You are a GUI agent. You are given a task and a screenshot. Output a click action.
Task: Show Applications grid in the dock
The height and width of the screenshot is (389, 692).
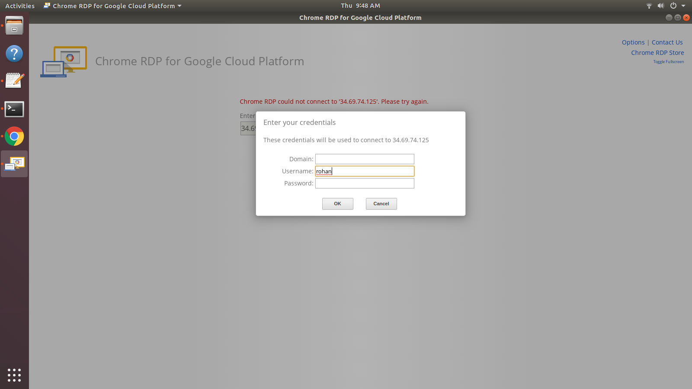click(x=14, y=375)
